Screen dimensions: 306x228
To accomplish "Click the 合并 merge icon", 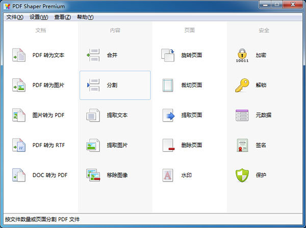I will point(94,55).
